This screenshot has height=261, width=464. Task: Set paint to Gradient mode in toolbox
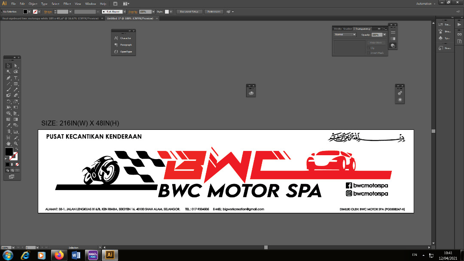point(12,164)
